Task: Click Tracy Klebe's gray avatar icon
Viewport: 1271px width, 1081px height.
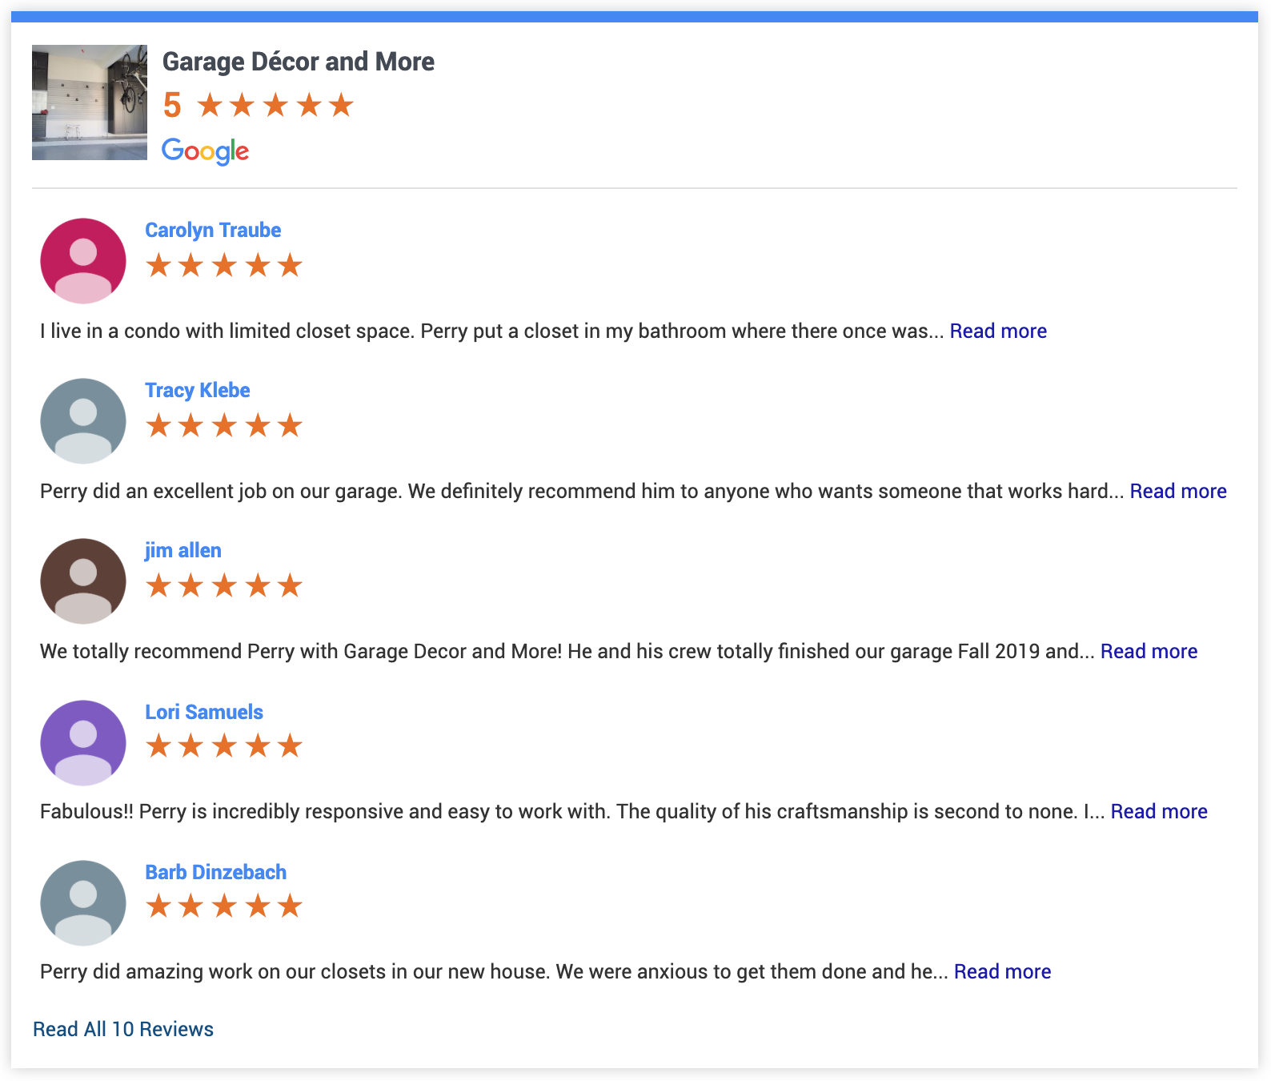Action: [x=83, y=421]
